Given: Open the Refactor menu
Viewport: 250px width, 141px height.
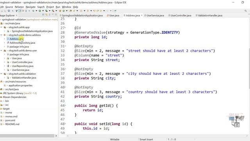Looking at the screenshot, I should [19, 7].
